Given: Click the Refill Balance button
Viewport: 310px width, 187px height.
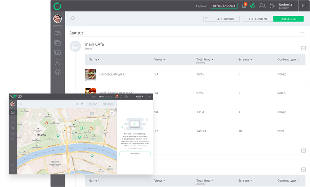Looking at the screenshot, I should point(224,6).
